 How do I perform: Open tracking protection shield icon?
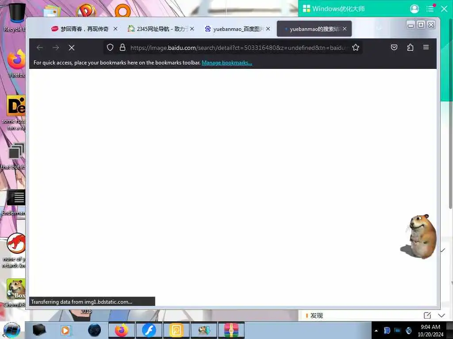[110, 48]
